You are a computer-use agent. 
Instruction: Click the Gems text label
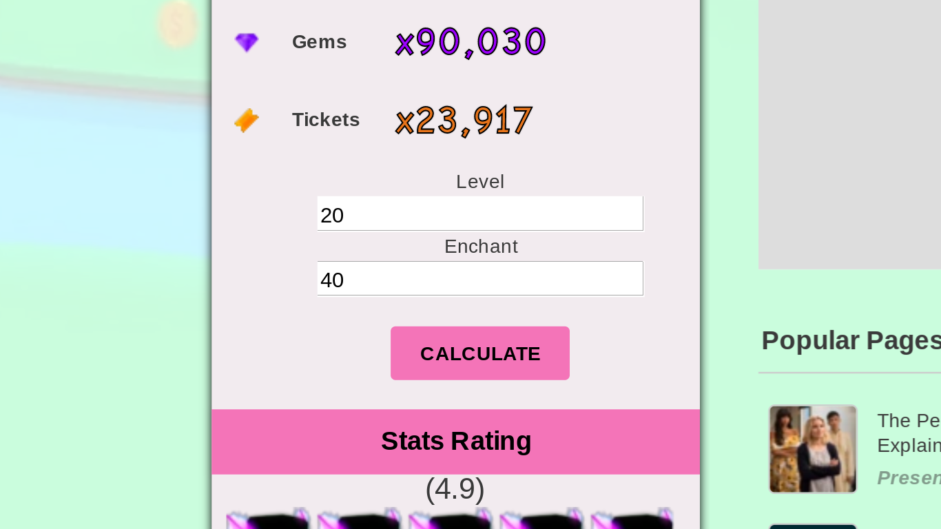(x=319, y=42)
